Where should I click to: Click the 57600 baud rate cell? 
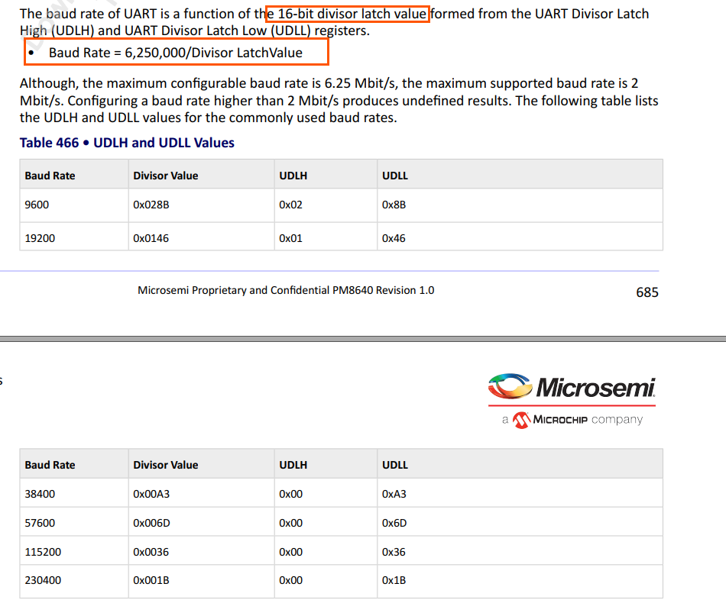[x=74, y=523]
